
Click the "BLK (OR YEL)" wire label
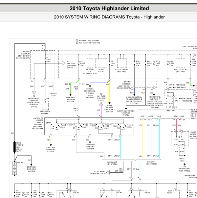(x=119, y=170)
